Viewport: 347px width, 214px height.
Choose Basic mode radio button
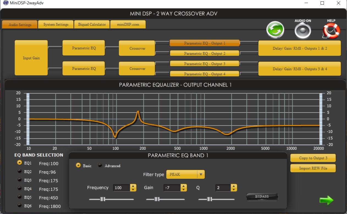(78, 165)
